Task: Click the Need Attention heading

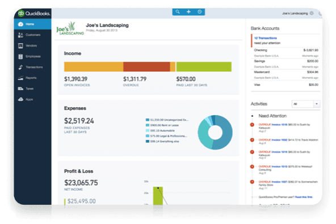Action: click(x=272, y=116)
